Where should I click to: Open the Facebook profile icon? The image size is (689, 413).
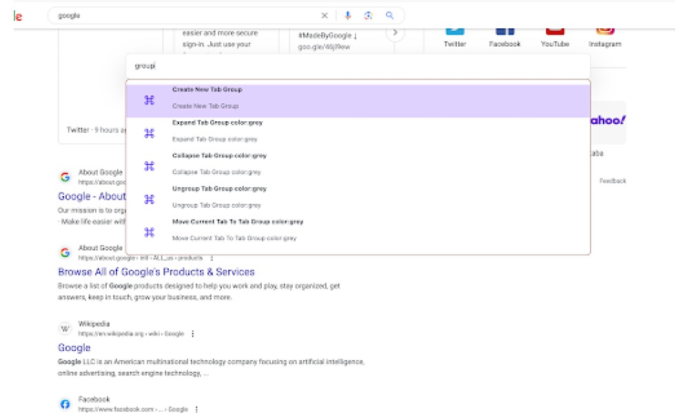pos(505,31)
